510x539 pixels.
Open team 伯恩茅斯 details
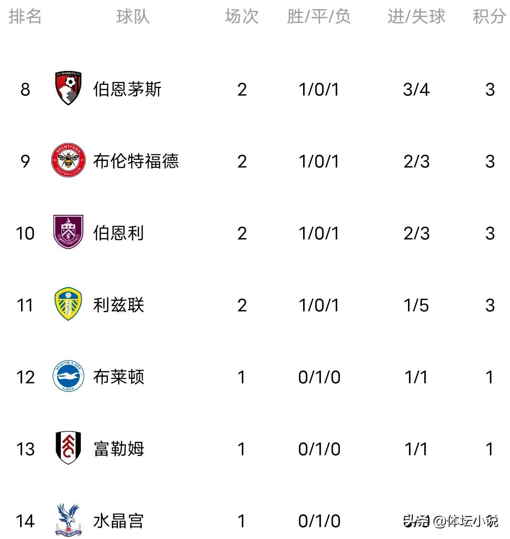[127, 89]
